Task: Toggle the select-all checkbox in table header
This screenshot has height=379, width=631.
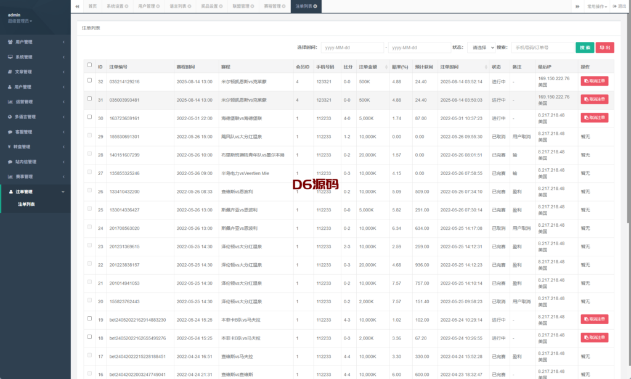Action: (x=89, y=65)
